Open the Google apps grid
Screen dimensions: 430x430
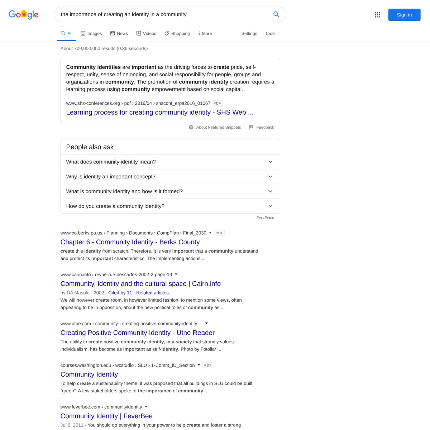(x=377, y=15)
